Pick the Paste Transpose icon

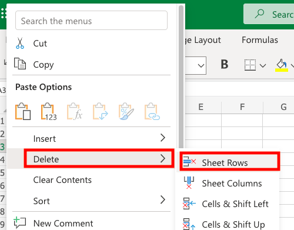point(101,111)
